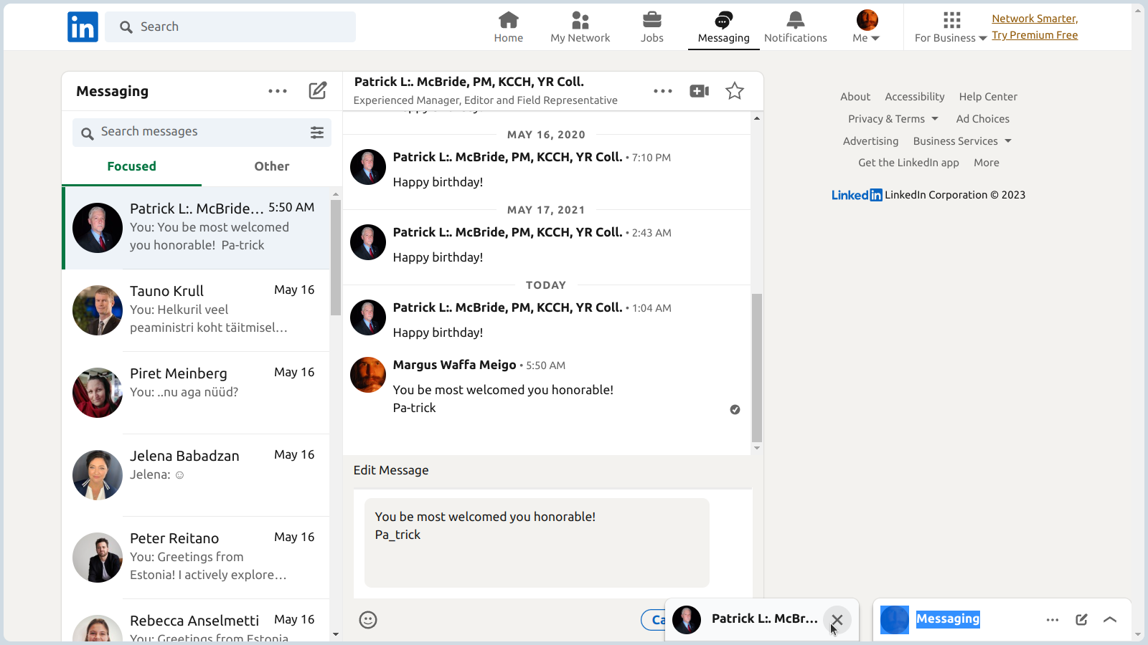
Task: Click Patrick's avatar on today's birthday message
Action: click(x=368, y=317)
